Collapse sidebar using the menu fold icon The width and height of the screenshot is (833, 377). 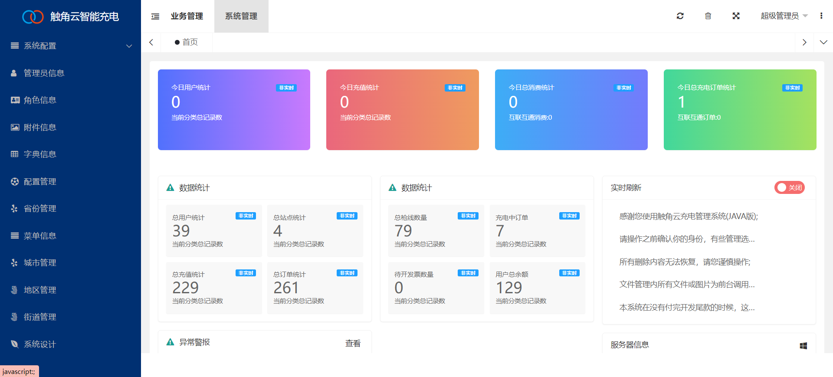155,16
